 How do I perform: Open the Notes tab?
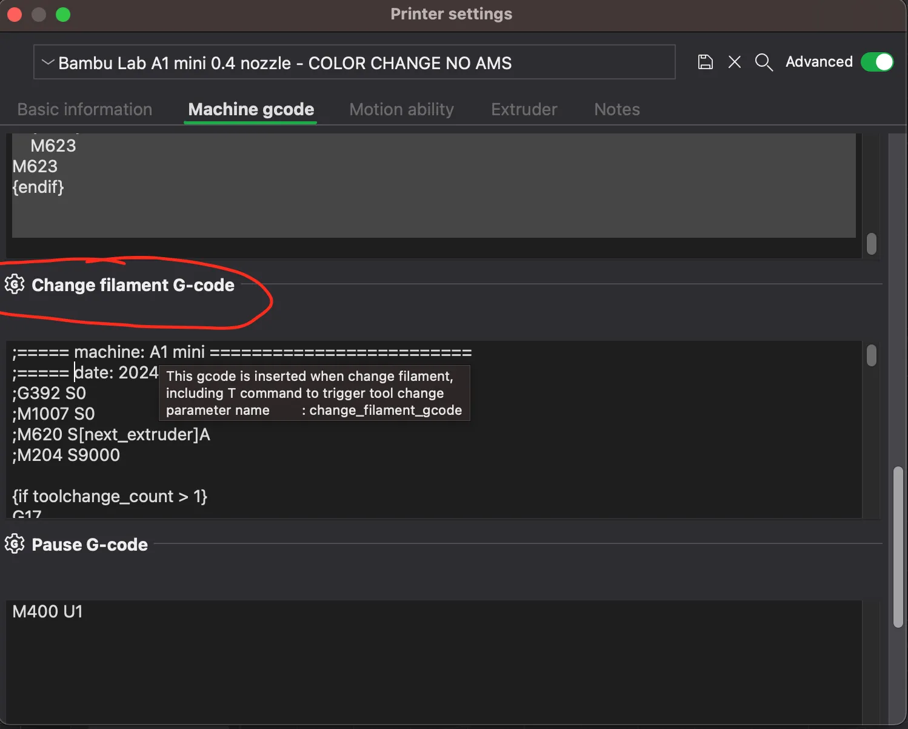click(617, 109)
